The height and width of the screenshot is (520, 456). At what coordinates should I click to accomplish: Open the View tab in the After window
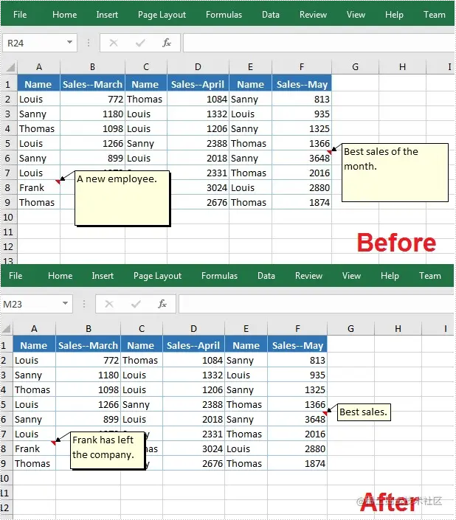tap(351, 276)
